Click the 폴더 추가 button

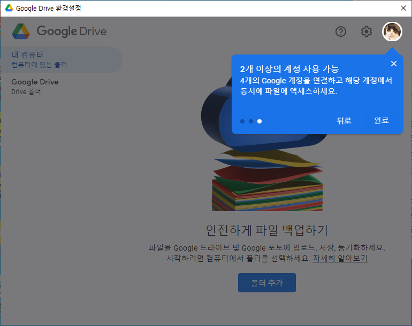[x=266, y=283]
